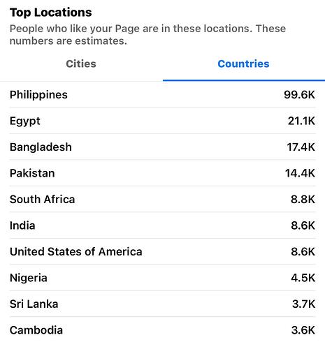Open the Philippines location row
The image size is (325, 349).
coord(162,95)
